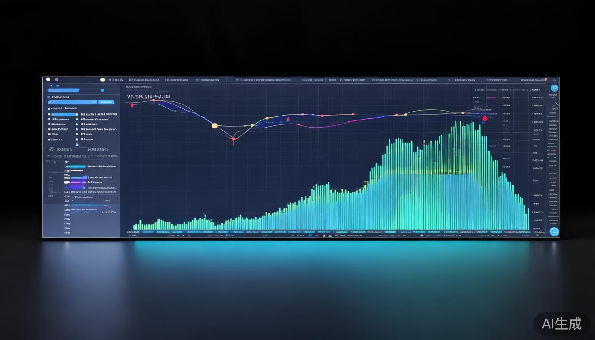The image size is (595, 340).
Task: Toggle the small square checkbox below the blue bar
Action: 49,97
